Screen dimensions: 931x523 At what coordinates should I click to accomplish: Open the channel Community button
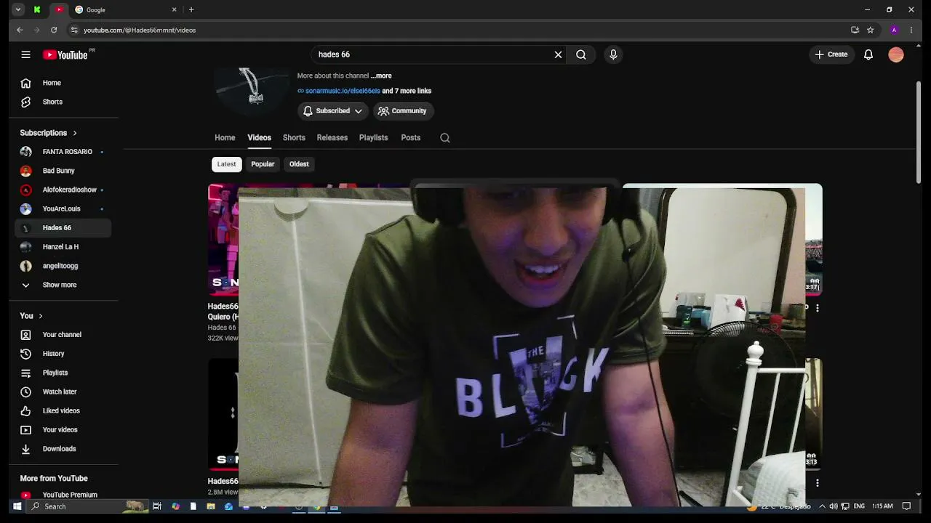[x=404, y=111]
